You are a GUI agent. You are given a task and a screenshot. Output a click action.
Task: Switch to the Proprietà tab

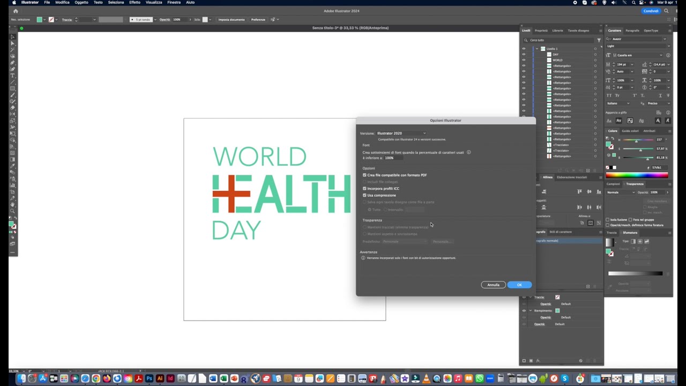click(x=541, y=31)
